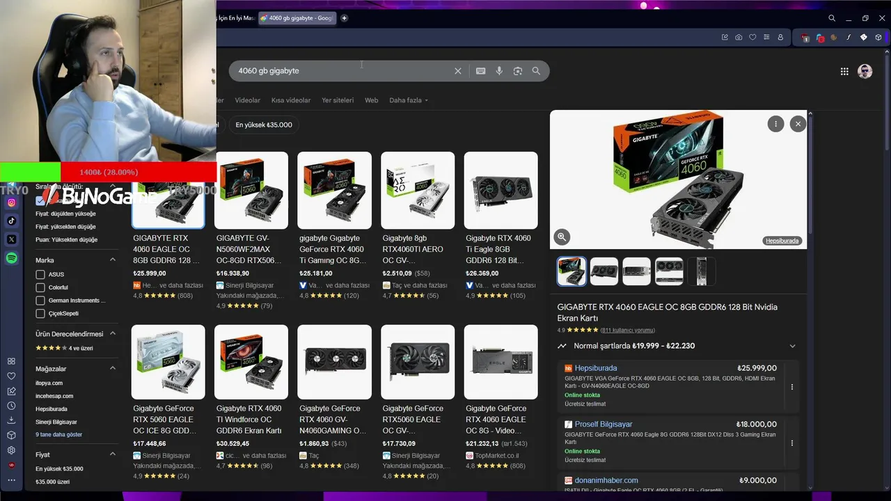Open the donanimhaber.com seller link
This screenshot has height=501, width=891.
(606, 480)
